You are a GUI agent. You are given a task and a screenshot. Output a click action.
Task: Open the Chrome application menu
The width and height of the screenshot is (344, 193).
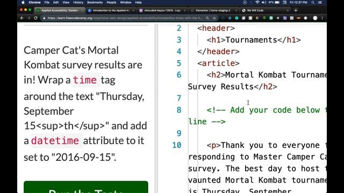(x=34, y=2)
